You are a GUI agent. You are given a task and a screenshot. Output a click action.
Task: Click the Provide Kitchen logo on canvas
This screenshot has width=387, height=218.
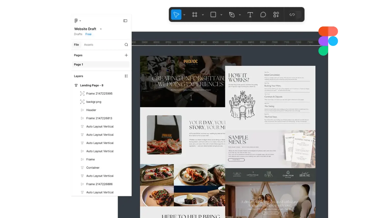tap(191, 62)
